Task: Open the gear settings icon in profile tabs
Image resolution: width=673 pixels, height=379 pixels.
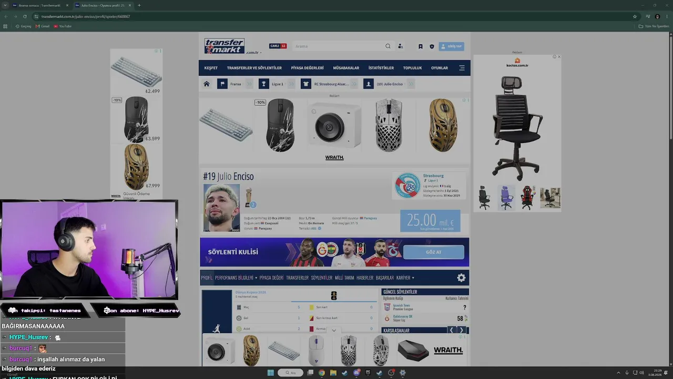Action: coord(461,278)
